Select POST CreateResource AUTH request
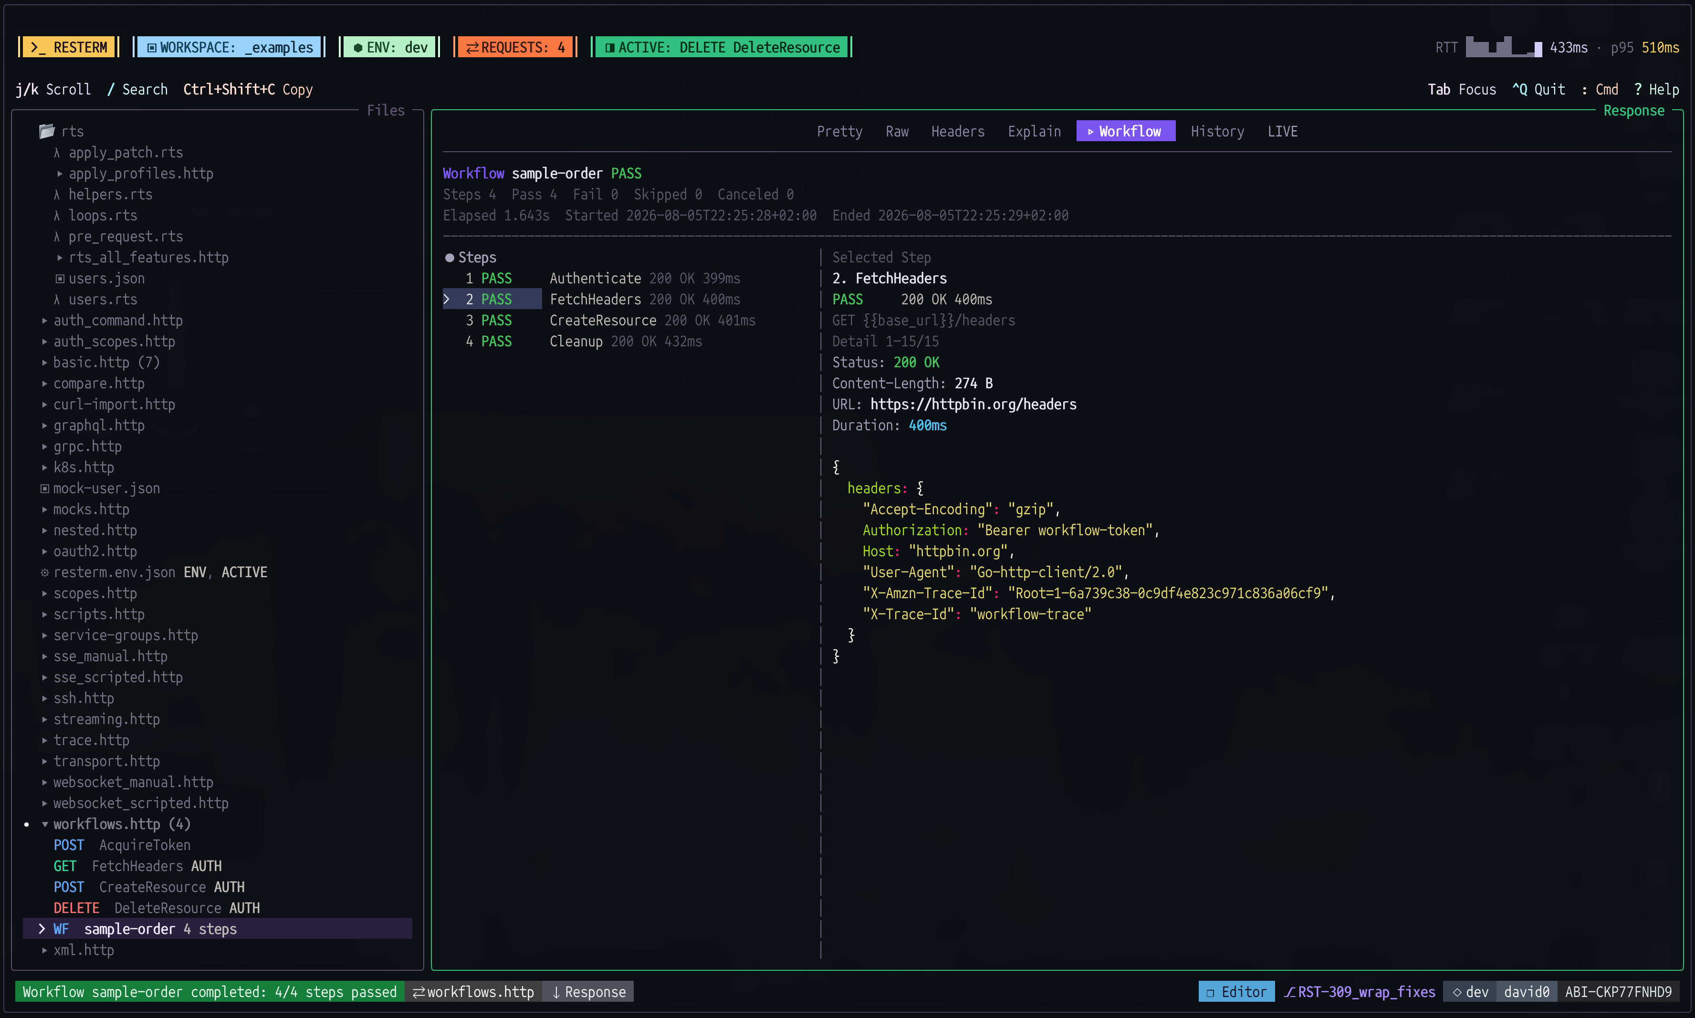The height and width of the screenshot is (1018, 1695). pyautogui.click(x=149, y=887)
